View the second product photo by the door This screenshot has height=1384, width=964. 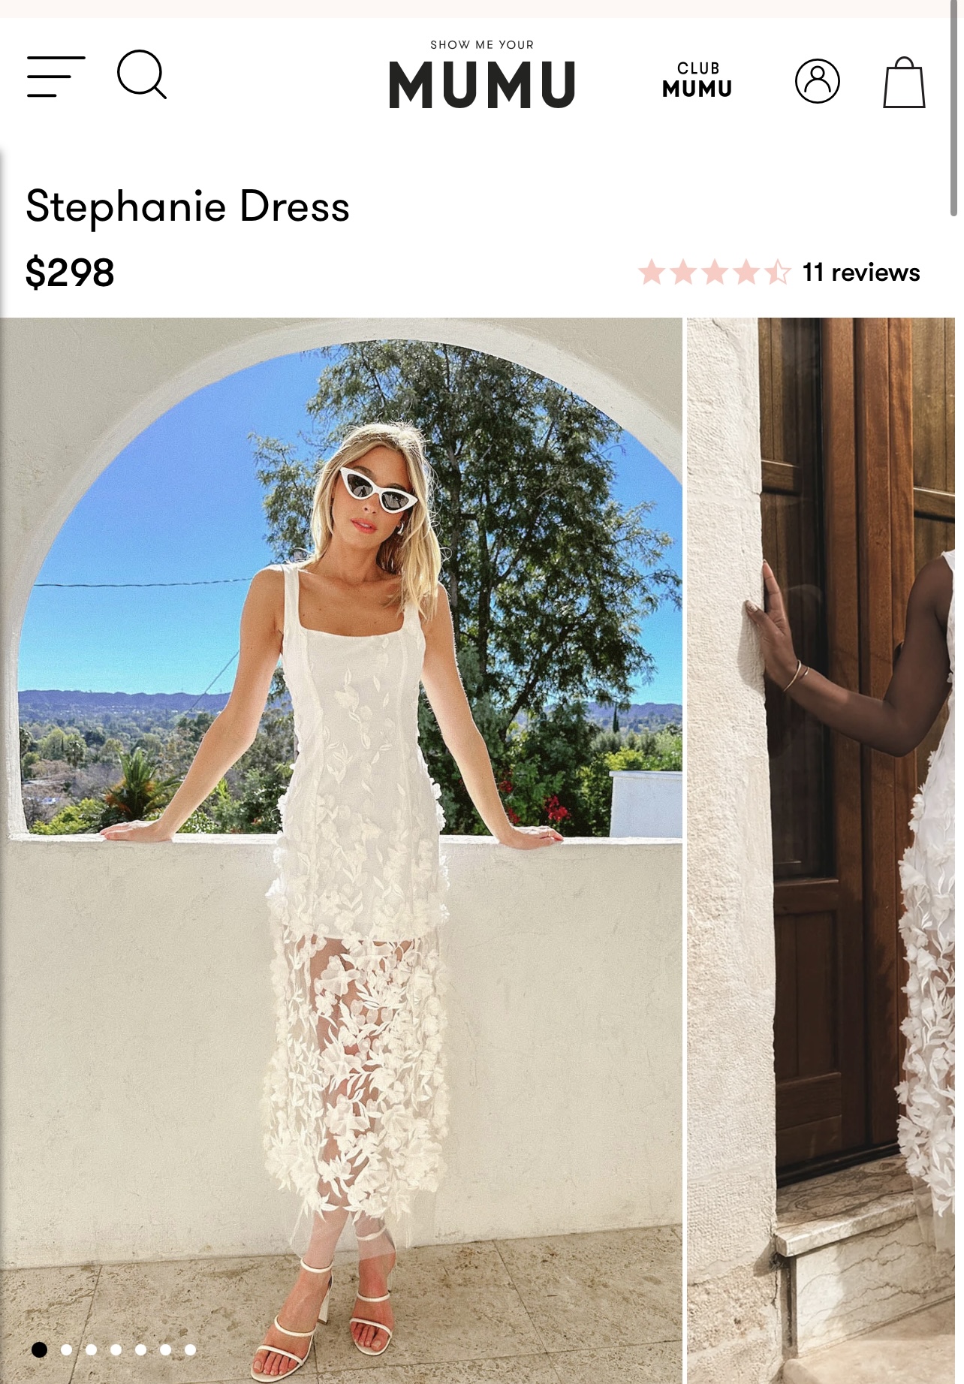pyautogui.click(x=821, y=850)
